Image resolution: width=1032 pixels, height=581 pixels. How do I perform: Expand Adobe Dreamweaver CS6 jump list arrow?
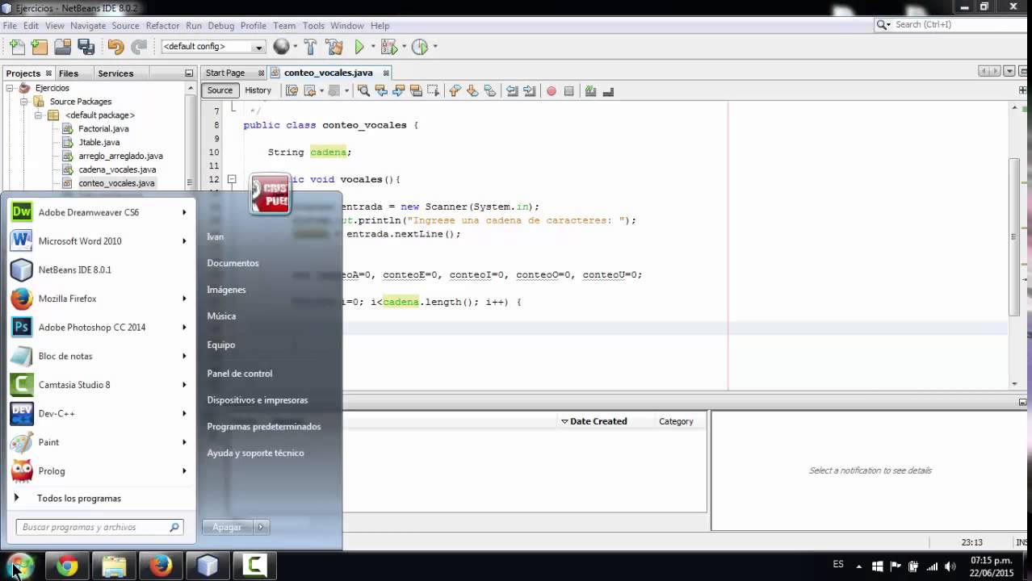[x=184, y=212]
